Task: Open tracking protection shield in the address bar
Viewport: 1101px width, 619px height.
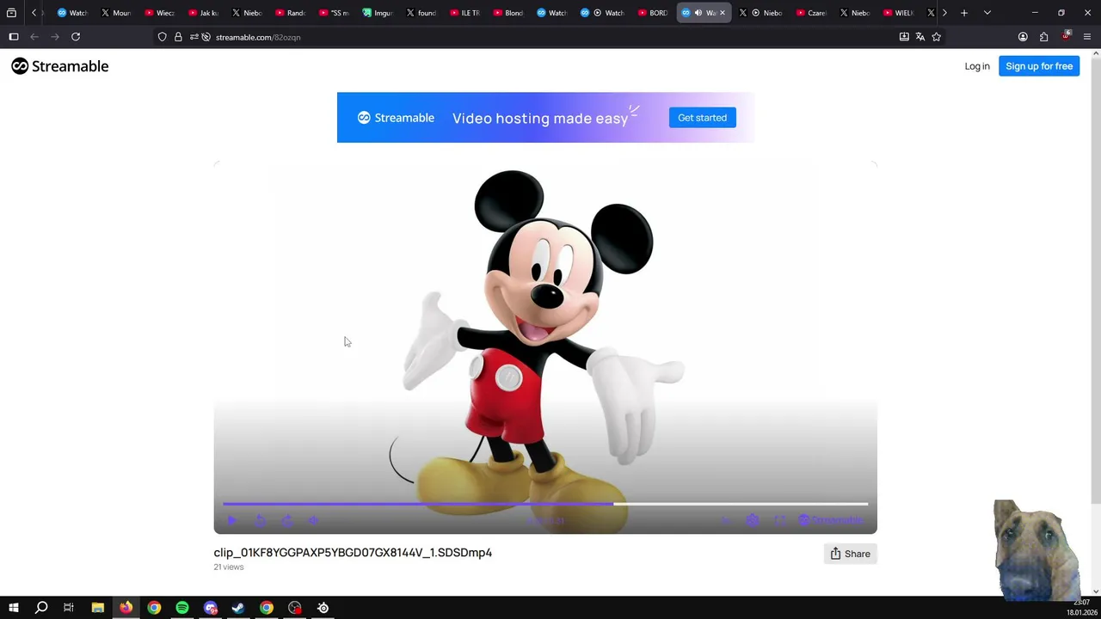Action: point(162,37)
